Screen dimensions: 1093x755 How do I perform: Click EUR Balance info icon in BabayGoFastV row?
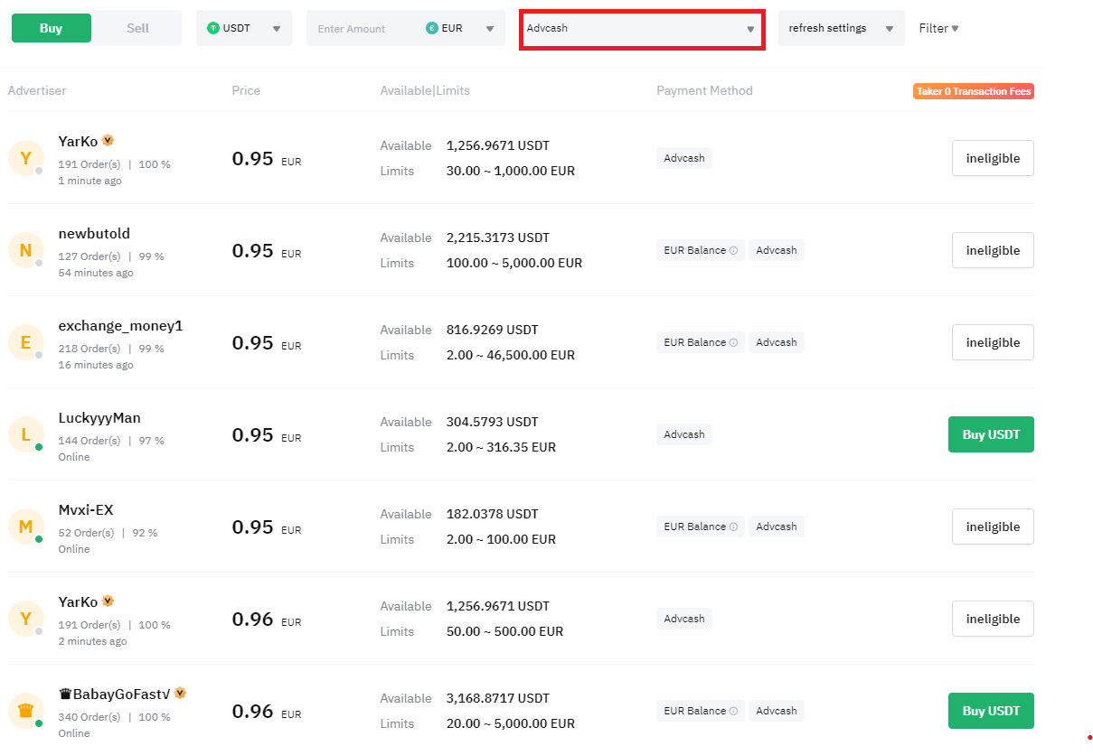click(733, 711)
